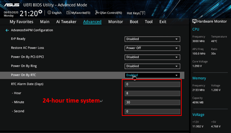Open Qfan Control(F6)
231x133 pixels.
(108, 13)
